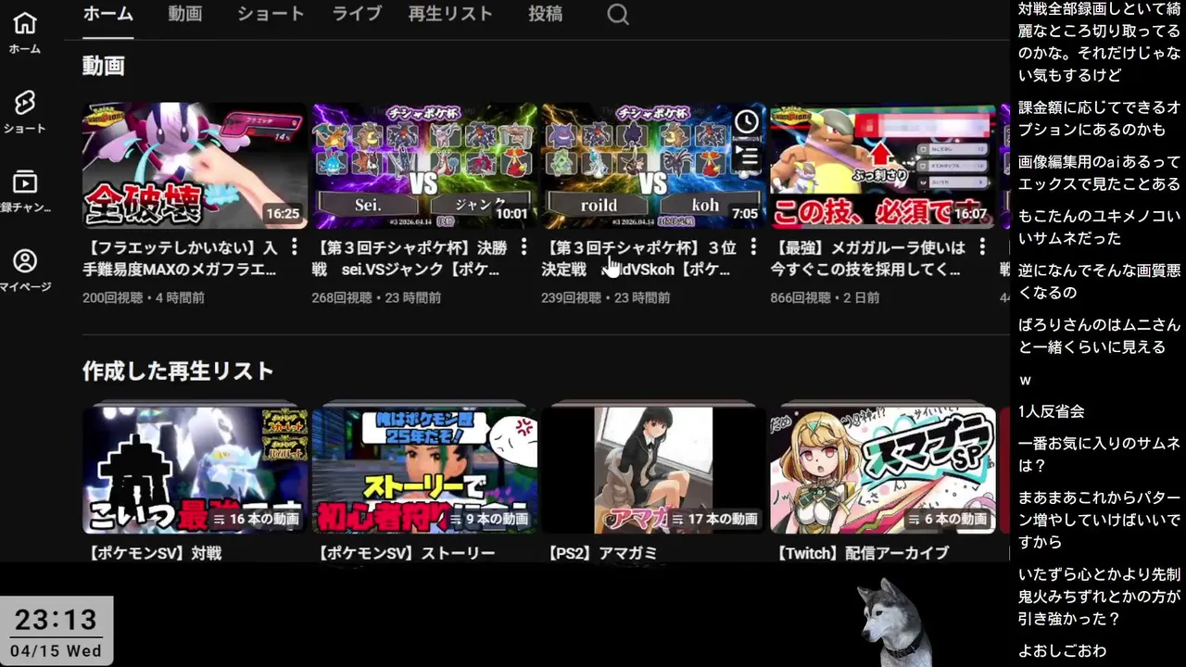
Task: Click Watch Later clock icon on roild VS koh thumbnail
Action: click(746, 121)
